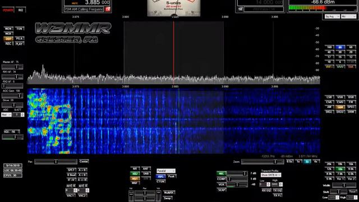Adjust the AGC Gain slider
Screen dimensions: 359x202
(x=12, y=96)
